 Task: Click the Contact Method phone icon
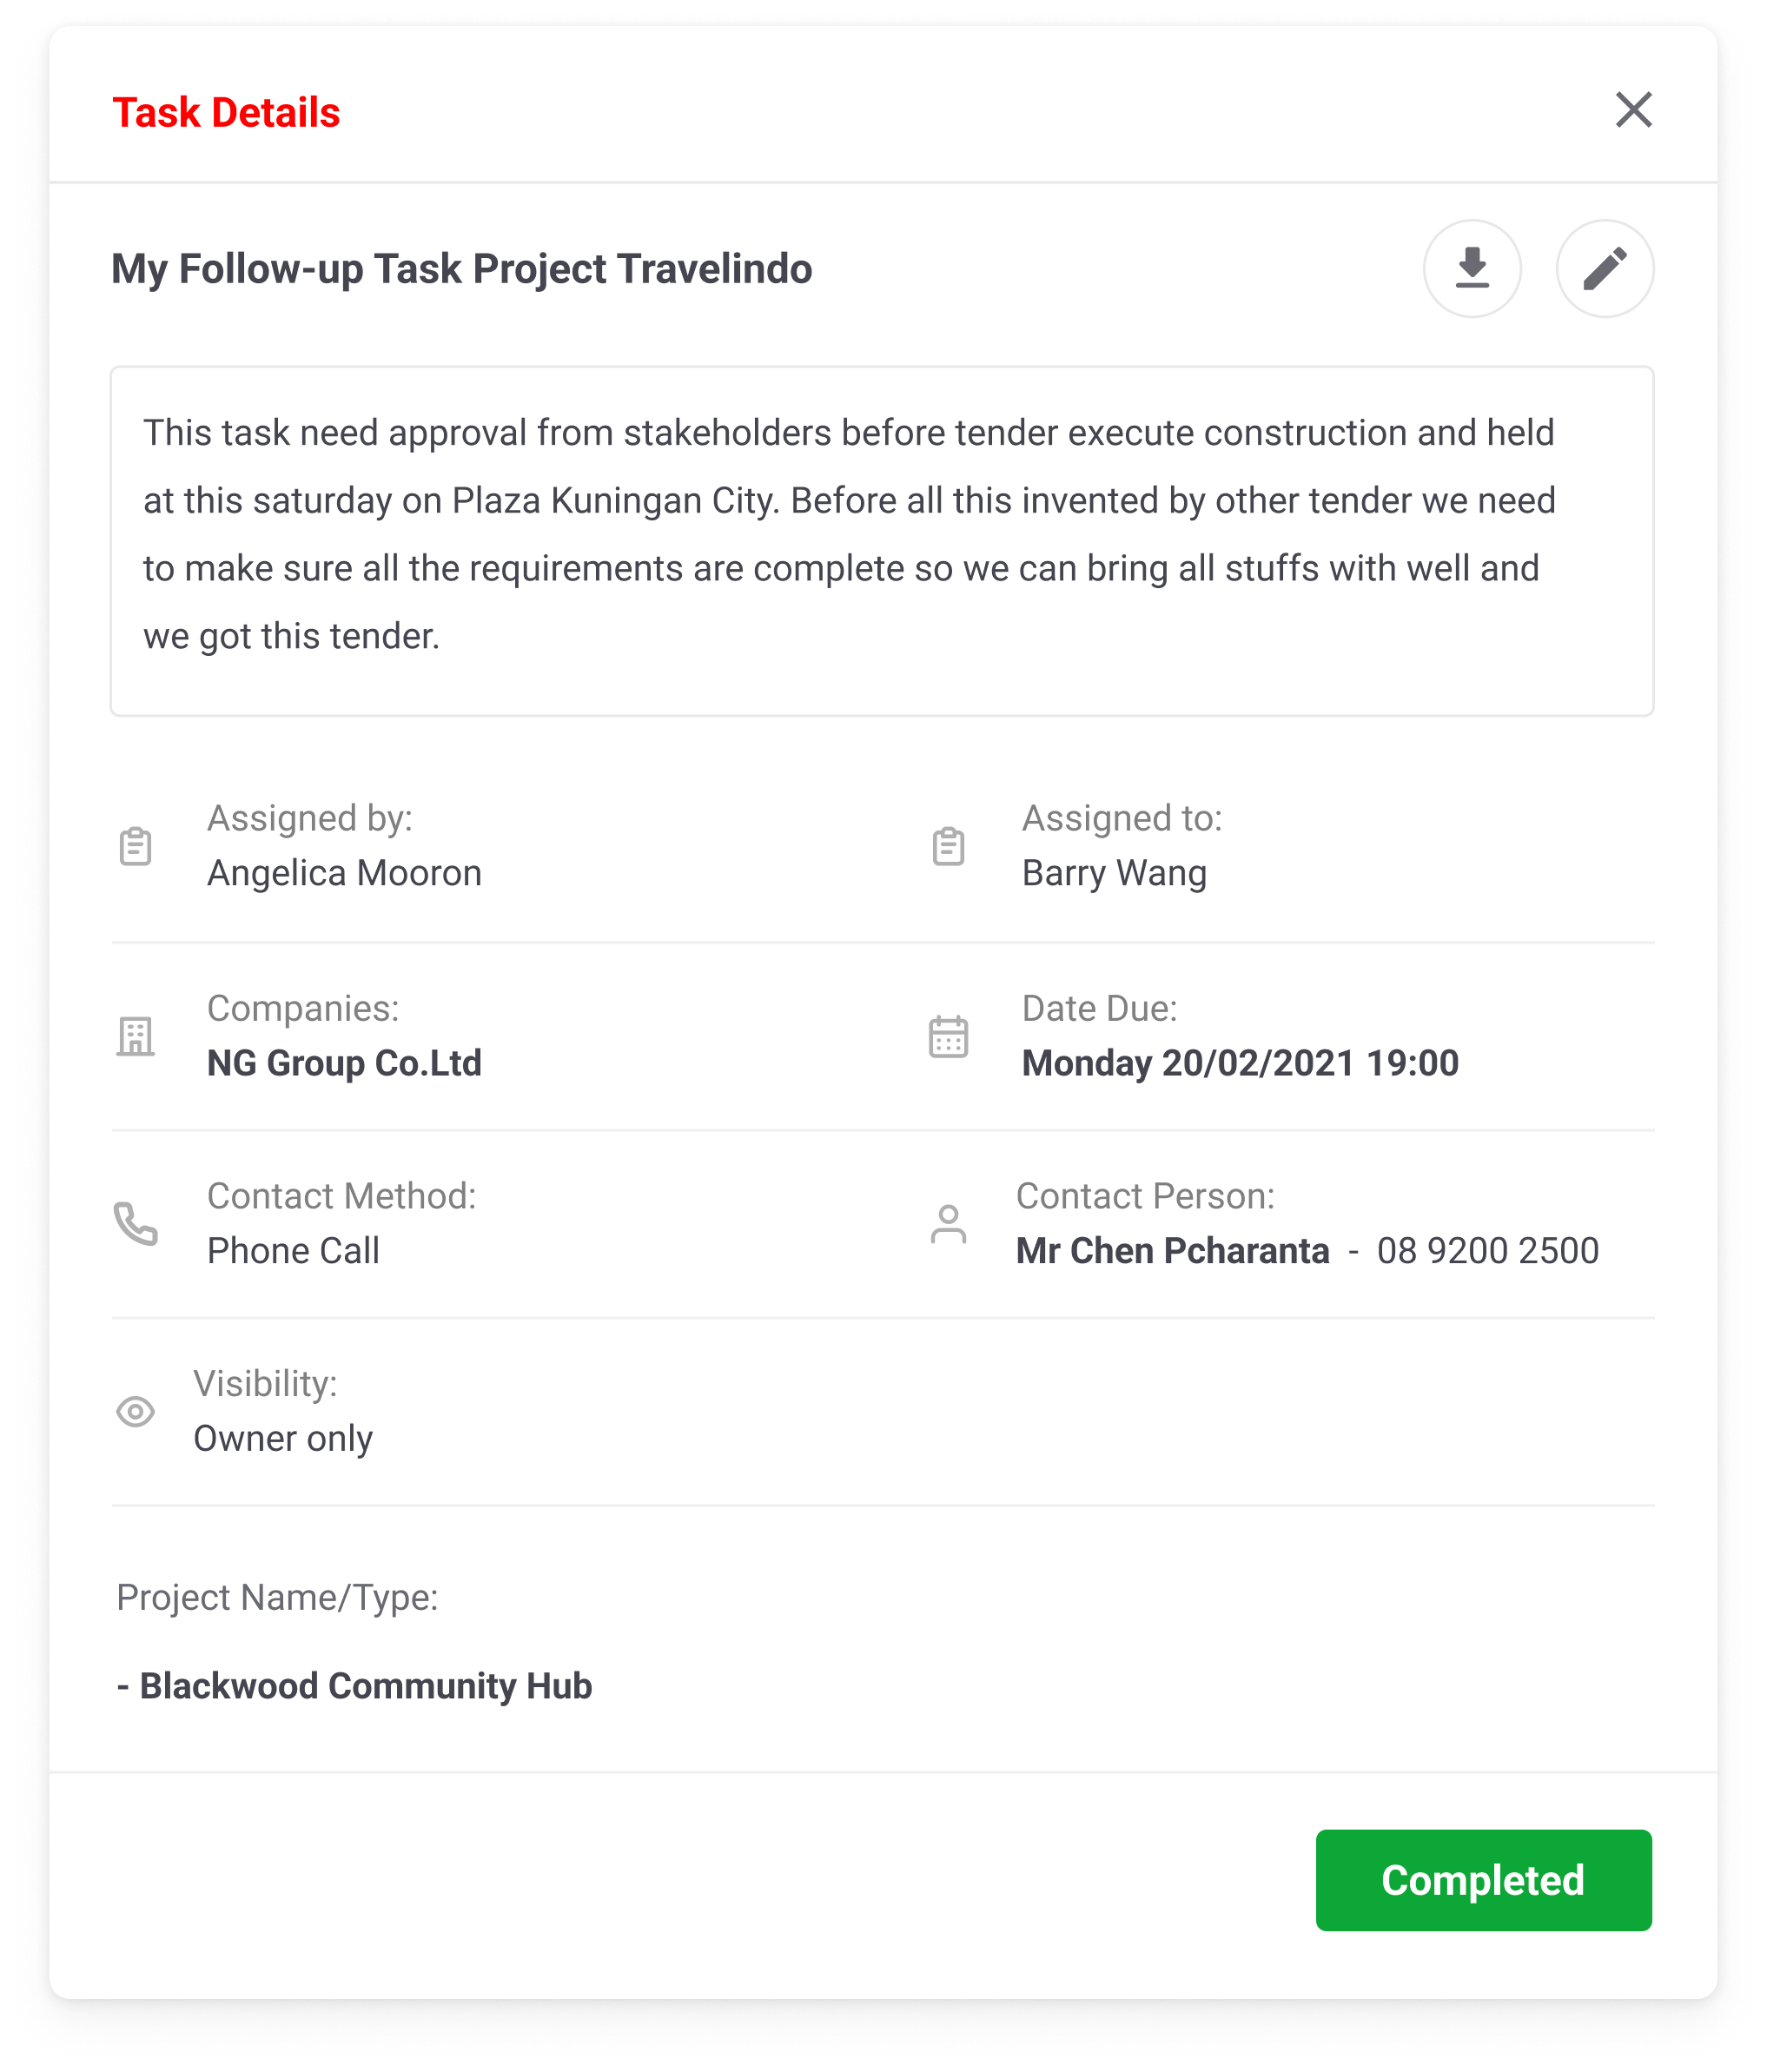135,1223
